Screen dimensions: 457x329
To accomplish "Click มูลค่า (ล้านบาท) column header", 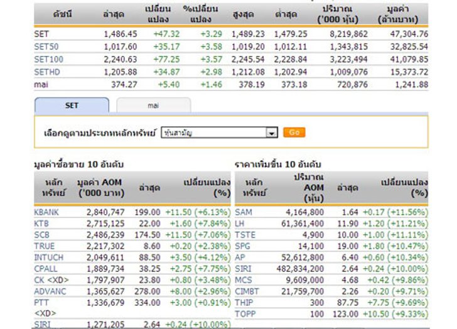I will (398, 14).
